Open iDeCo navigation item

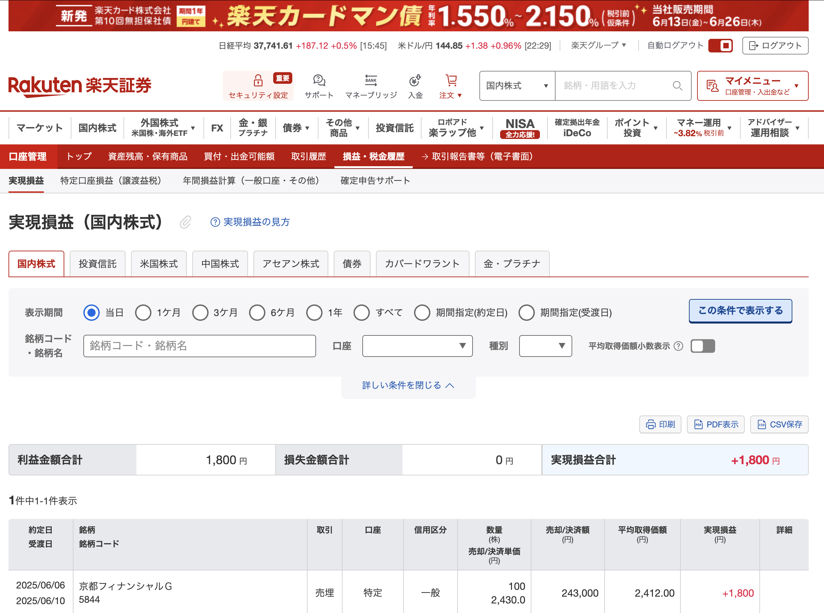577,128
